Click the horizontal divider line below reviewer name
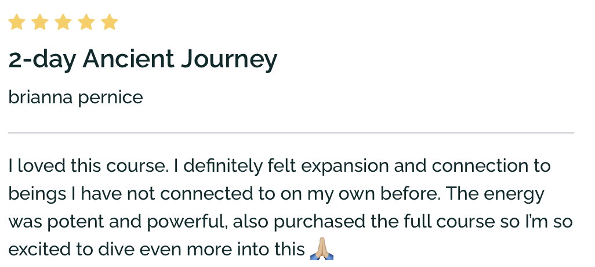595x267 pixels. click(291, 133)
